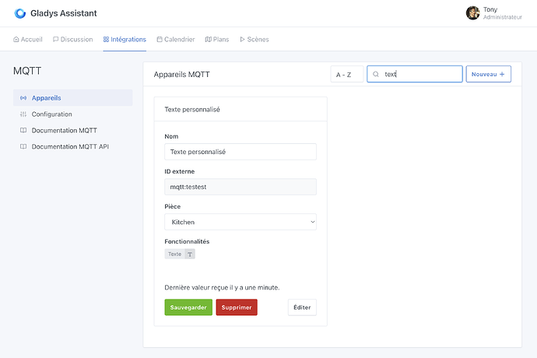Viewport: 537px width, 358px height.
Task: Open the Discussion tab
Action: [x=72, y=39]
